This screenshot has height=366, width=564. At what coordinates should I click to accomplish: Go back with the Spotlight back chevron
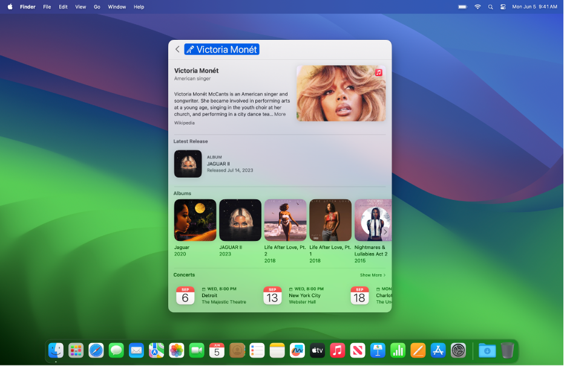click(177, 49)
